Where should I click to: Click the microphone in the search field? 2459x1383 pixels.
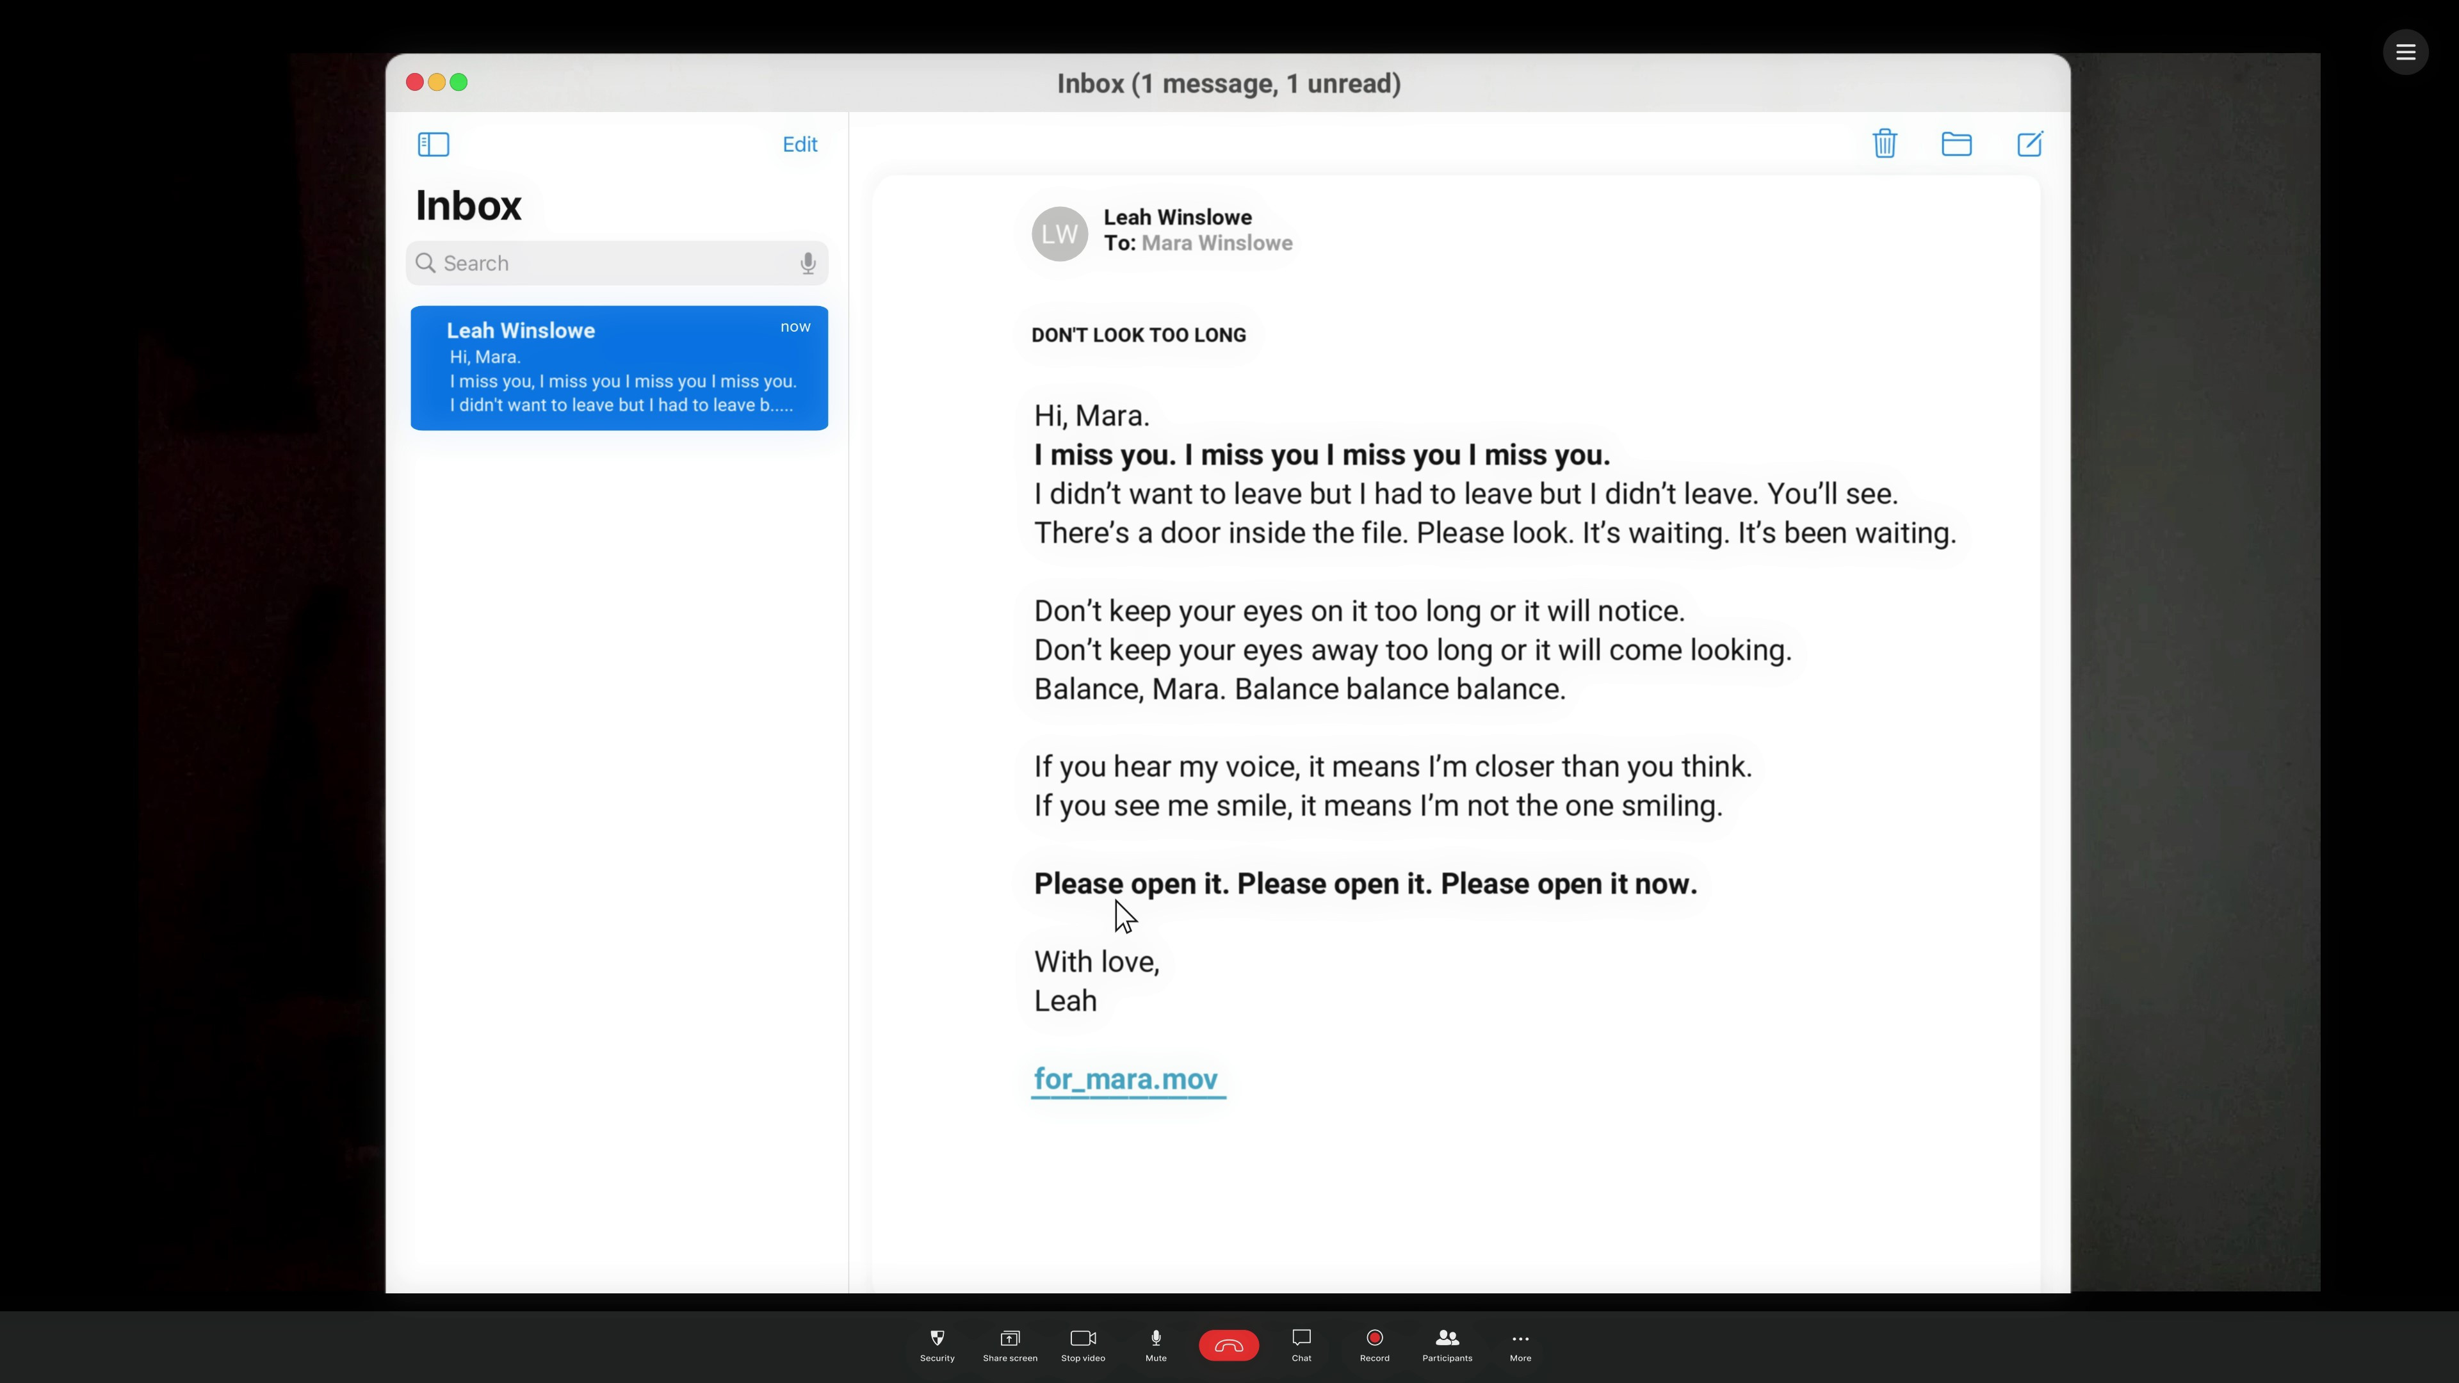[807, 263]
